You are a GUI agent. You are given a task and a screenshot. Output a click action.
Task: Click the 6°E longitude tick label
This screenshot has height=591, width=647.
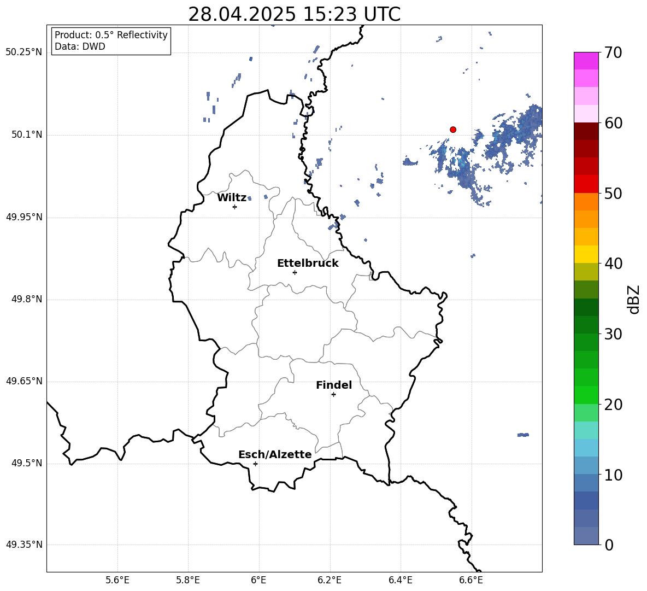pos(259,580)
